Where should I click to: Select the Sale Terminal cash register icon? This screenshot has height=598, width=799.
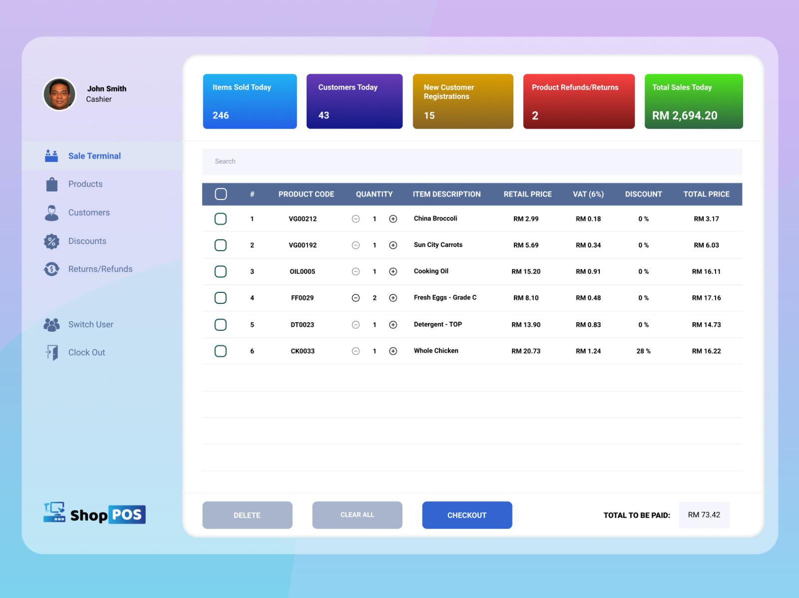click(x=51, y=156)
